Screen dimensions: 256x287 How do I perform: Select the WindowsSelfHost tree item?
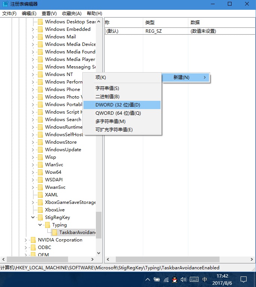tap(64, 135)
